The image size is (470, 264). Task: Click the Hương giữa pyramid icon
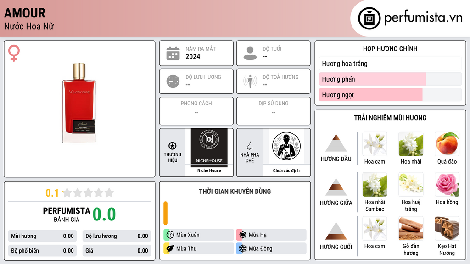tap(336, 187)
